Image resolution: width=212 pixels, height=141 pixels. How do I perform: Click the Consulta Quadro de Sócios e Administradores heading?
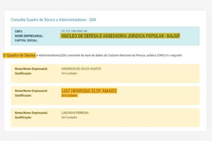[53, 20]
